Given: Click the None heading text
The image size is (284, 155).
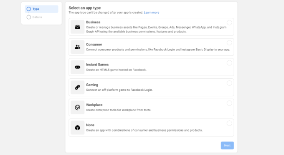Looking at the screenshot, I should (90, 125).
